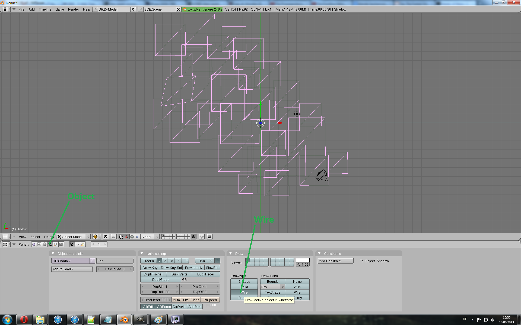Open the Timeline menu
Screen dimensions: 521x325
pos(45,9)
